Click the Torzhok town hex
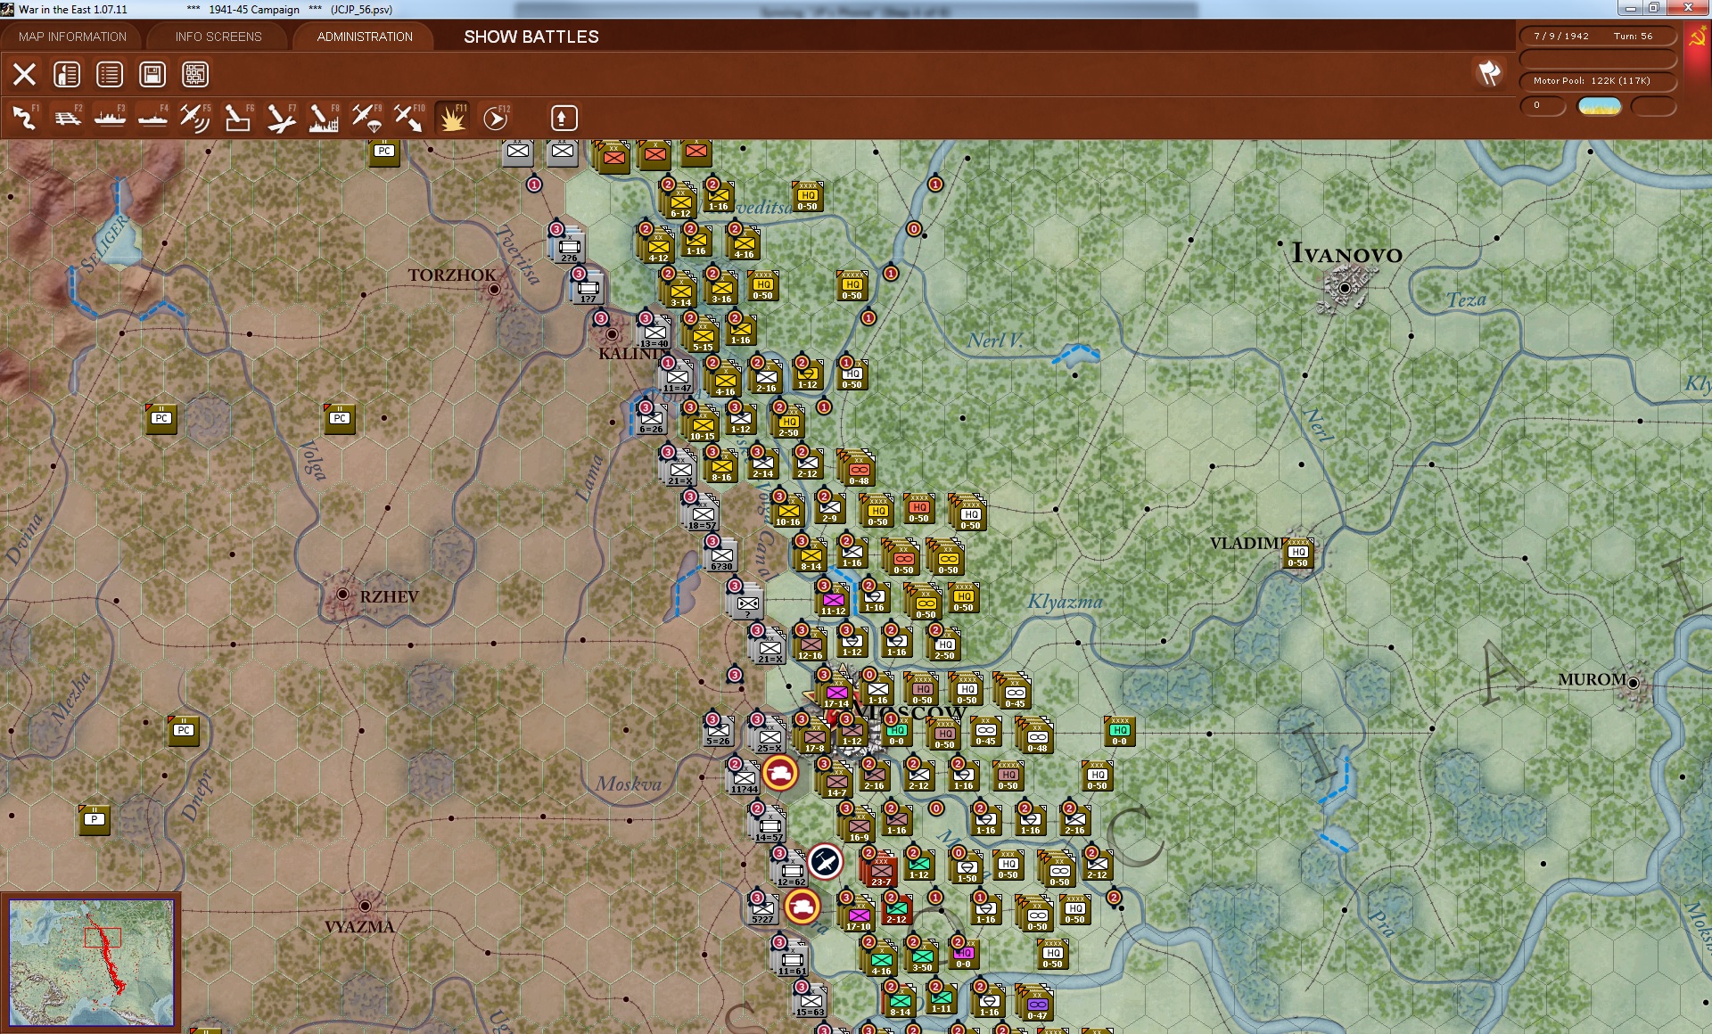 click(494, 290)
